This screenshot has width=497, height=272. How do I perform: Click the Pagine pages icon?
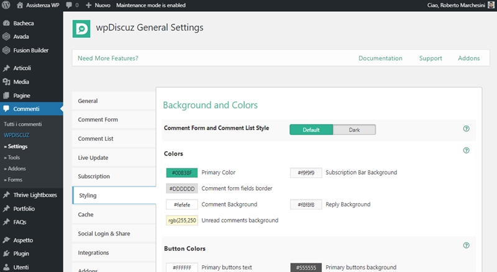pos(6,95)
